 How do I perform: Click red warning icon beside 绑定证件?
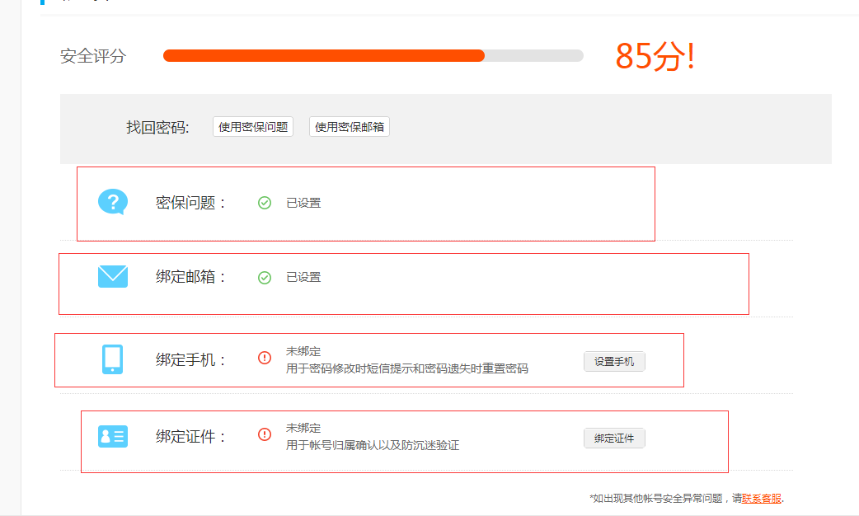point(265,435)
